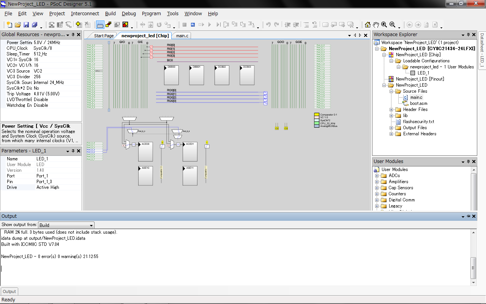Open the File menu

tap(8, 13)
